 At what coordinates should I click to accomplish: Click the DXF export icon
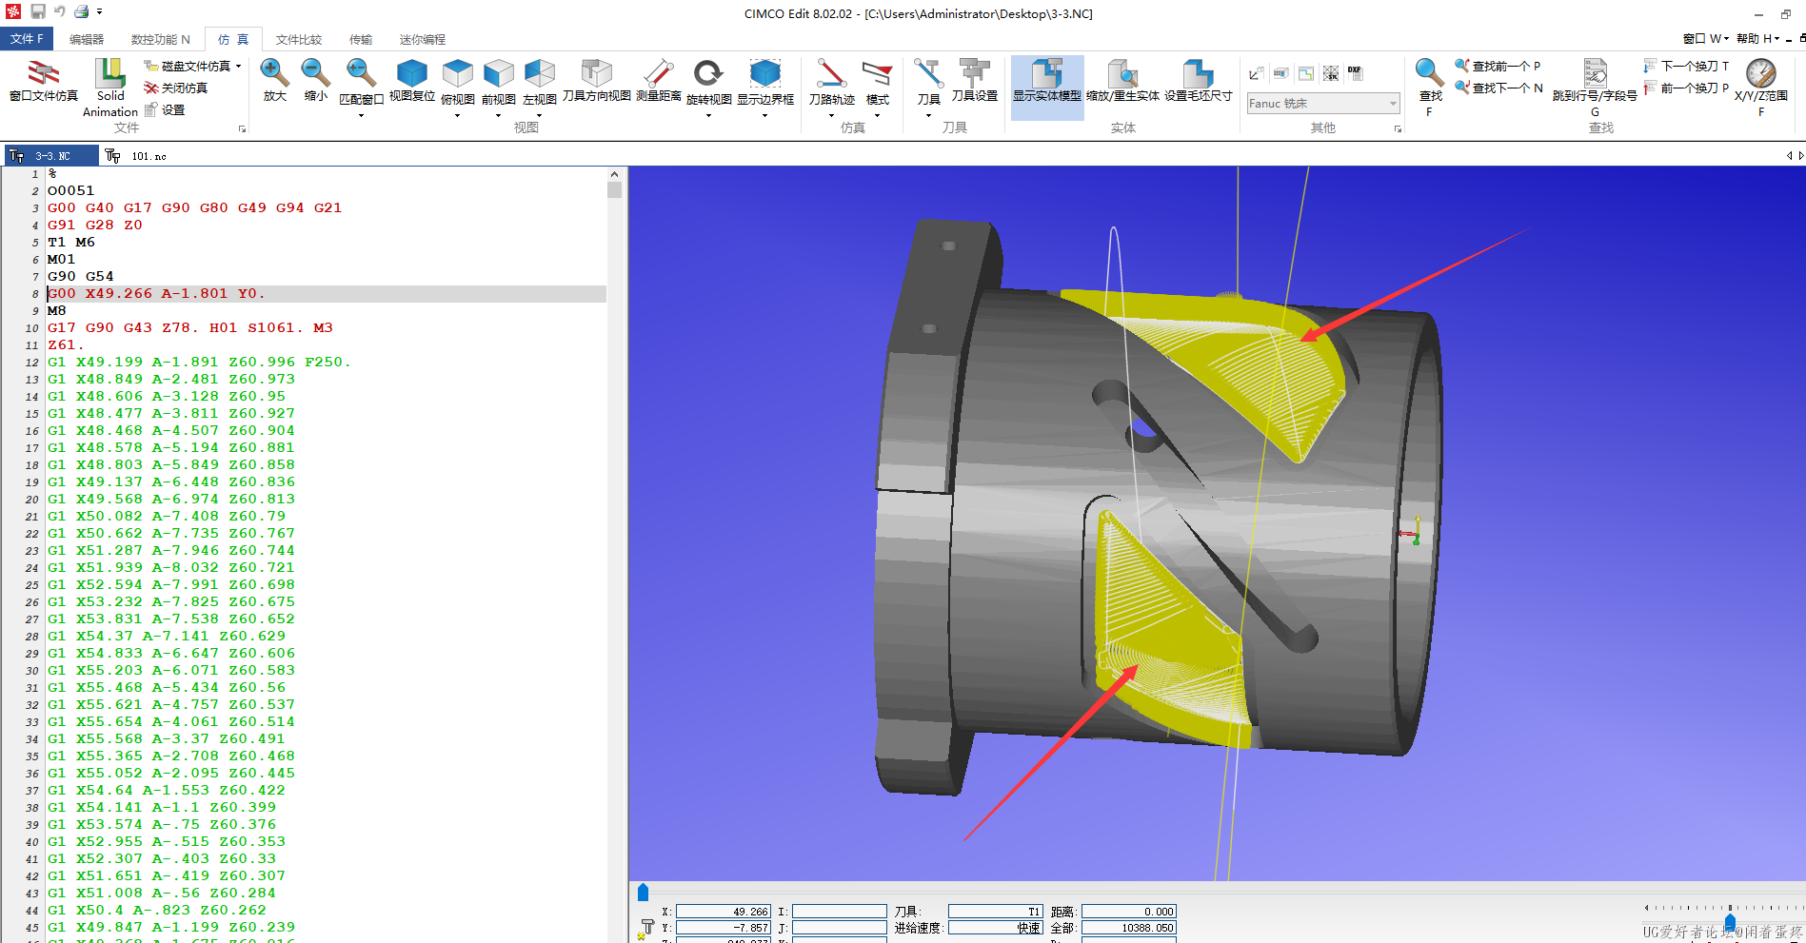click(1355, 72)
